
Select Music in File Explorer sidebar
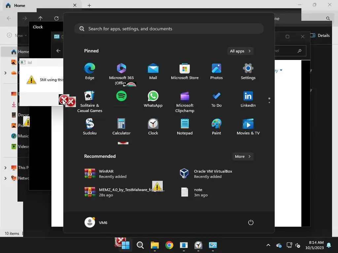pos(20,136)
